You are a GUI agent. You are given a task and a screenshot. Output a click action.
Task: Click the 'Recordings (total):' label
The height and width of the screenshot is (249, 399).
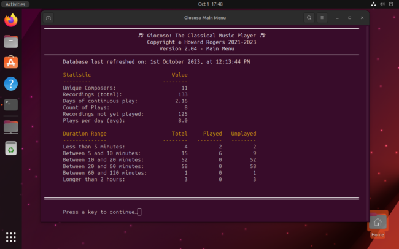[92, 94]
